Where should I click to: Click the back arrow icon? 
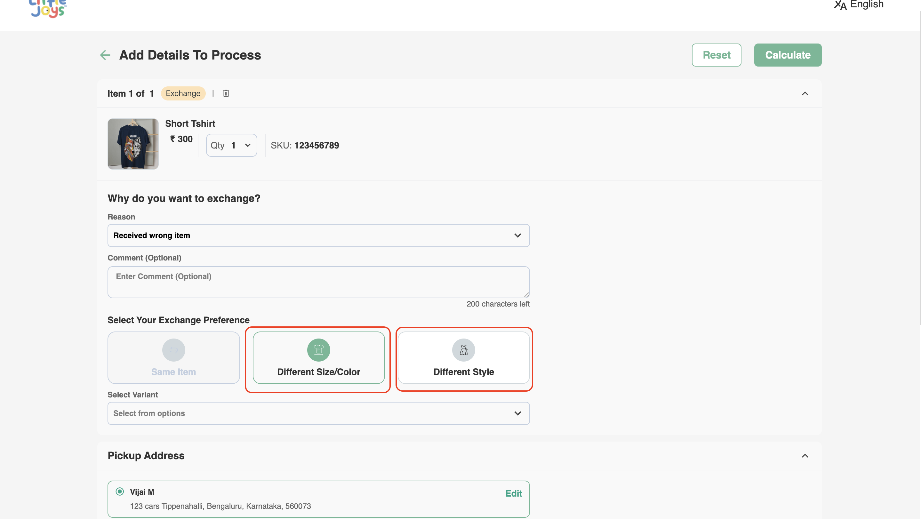click(105, 55)
